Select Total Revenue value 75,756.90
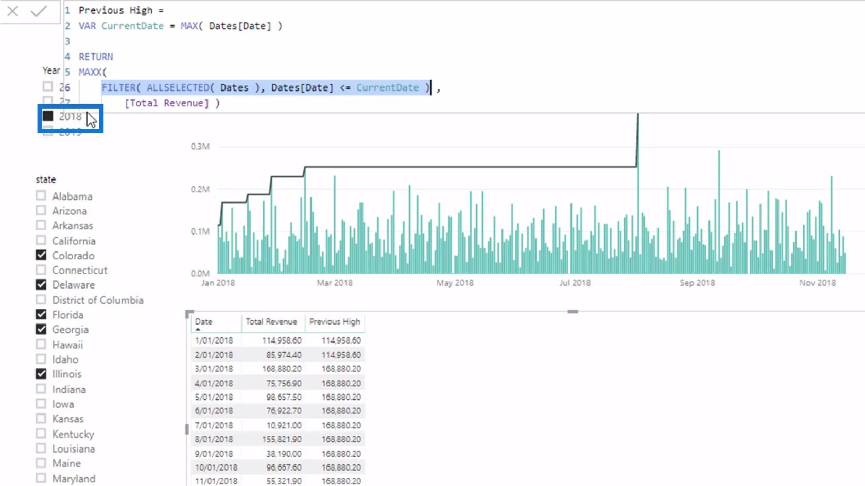865x486 pixels. tap(284, 383)
